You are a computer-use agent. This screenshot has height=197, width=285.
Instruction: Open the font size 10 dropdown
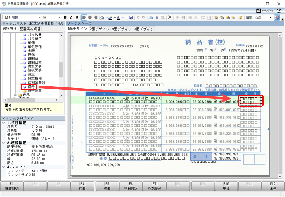[59, 17]
